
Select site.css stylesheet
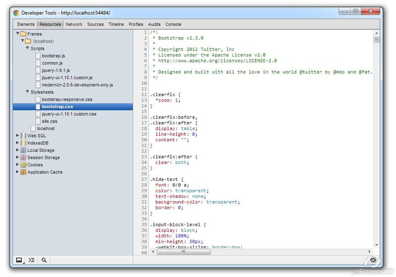point(49,121)
